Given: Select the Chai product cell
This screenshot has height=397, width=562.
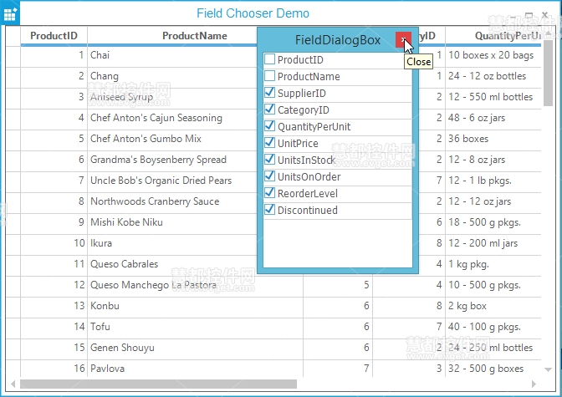Looking at the screenshot, I should click(x=172, y=55).
